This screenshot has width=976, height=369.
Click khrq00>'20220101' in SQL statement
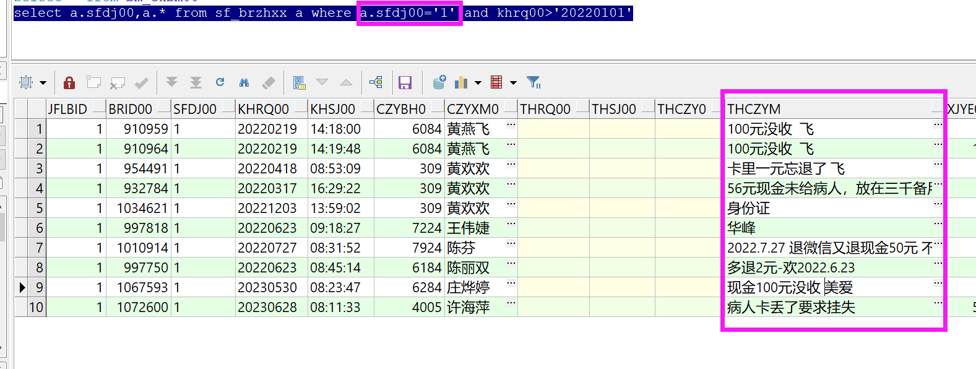pos(564,12)
